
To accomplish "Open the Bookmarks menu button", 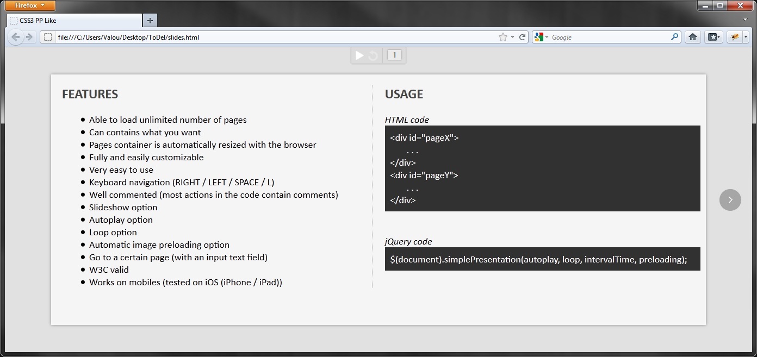I will [713, 37].
